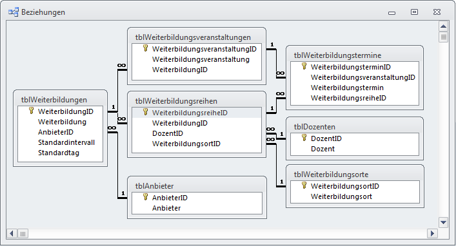
Task: Select the WeiterbildungsterminID field
Action: [350, 67]
